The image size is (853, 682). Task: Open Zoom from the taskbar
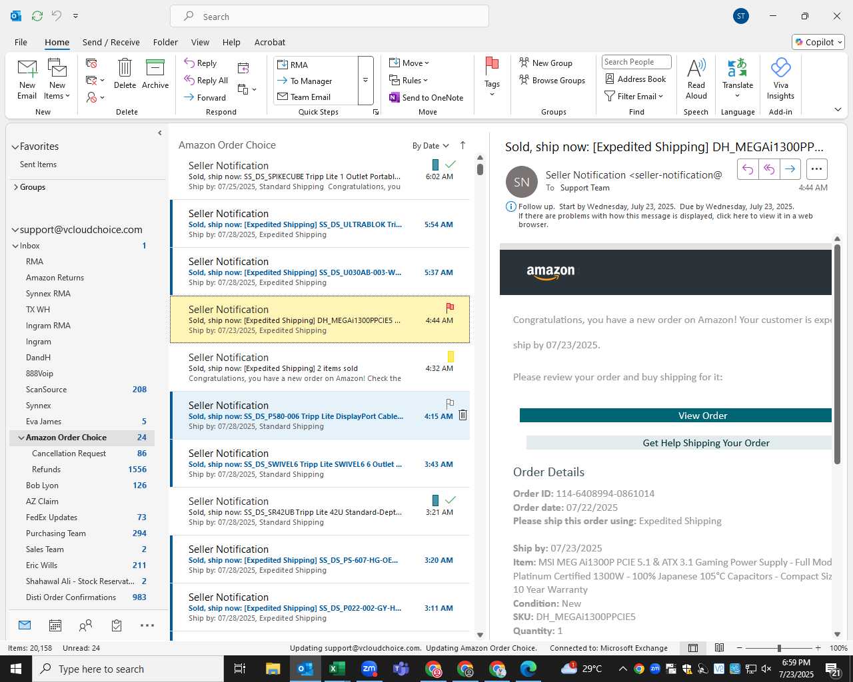(x=369, y=669)
